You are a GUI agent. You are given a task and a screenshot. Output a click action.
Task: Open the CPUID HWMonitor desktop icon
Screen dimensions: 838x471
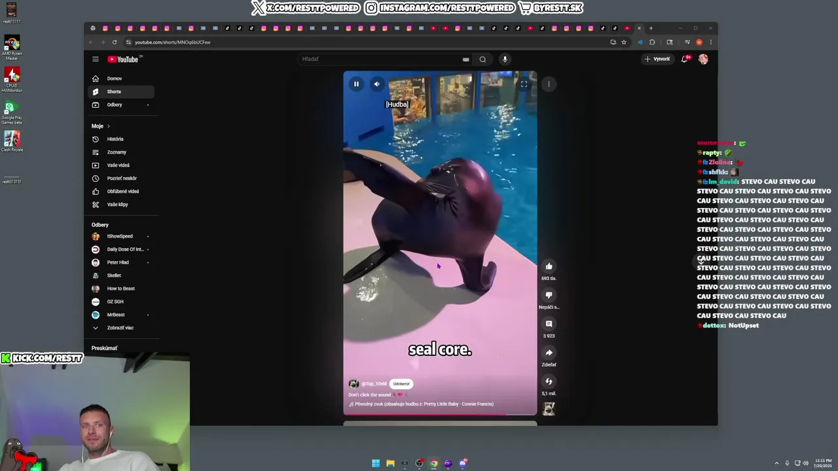point(12,80)
